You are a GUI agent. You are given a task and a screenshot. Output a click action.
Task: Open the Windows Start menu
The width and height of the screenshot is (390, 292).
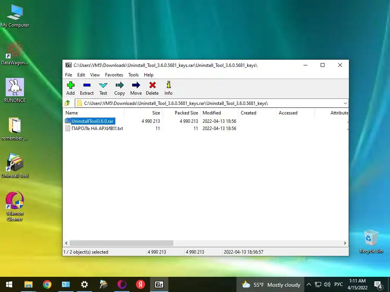pyautogui.click(x=9, y=284)
